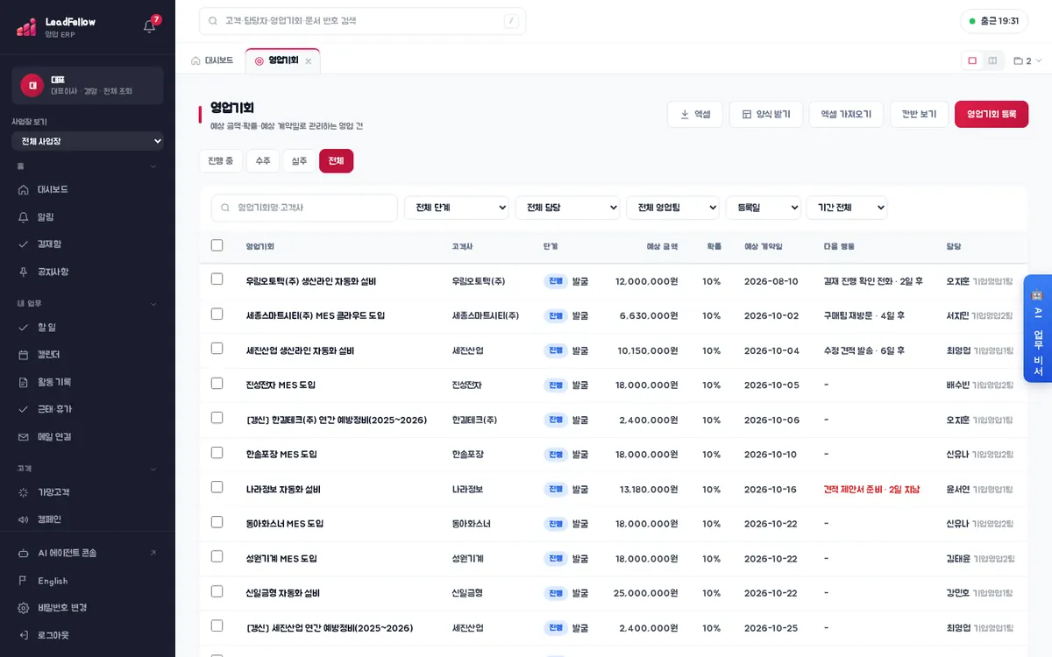Select the single-pane layout icon
Screen dimensions: 1052x657
(972, 61)
